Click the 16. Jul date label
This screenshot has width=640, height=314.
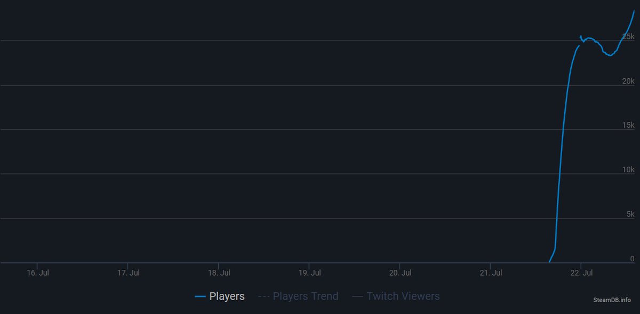pyautogui.click(x=38, y=273)
